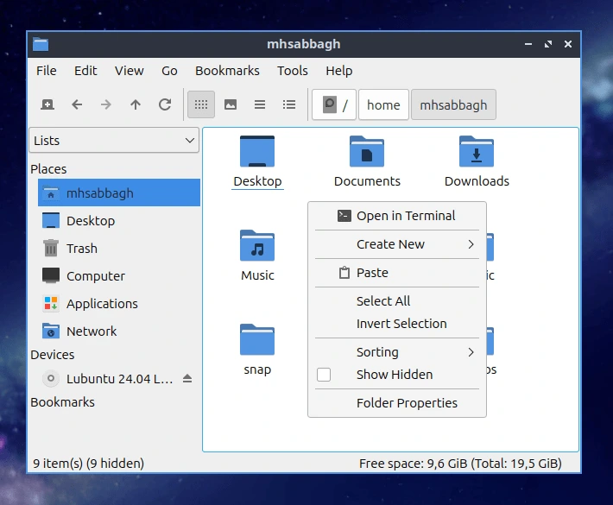Click the root slash path button
The image size is (613, 505).
pyautogui.click(x=334, y=104)
